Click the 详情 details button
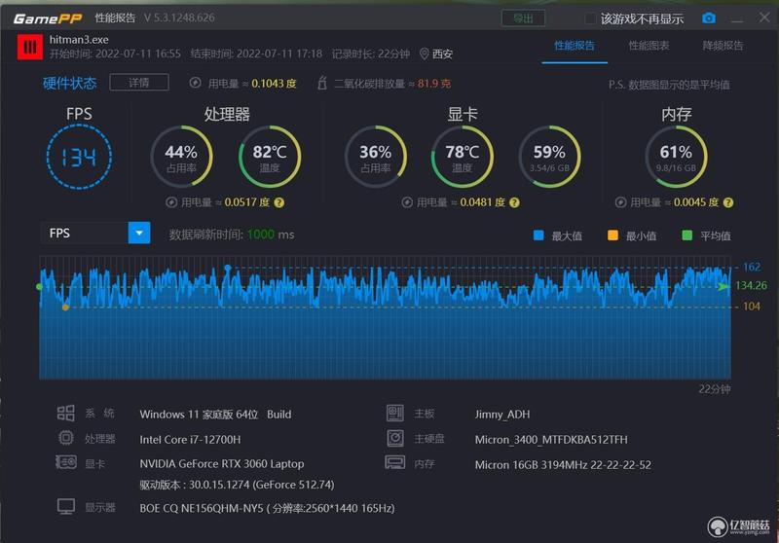This screenshot has height=543, width=779. 139,83
